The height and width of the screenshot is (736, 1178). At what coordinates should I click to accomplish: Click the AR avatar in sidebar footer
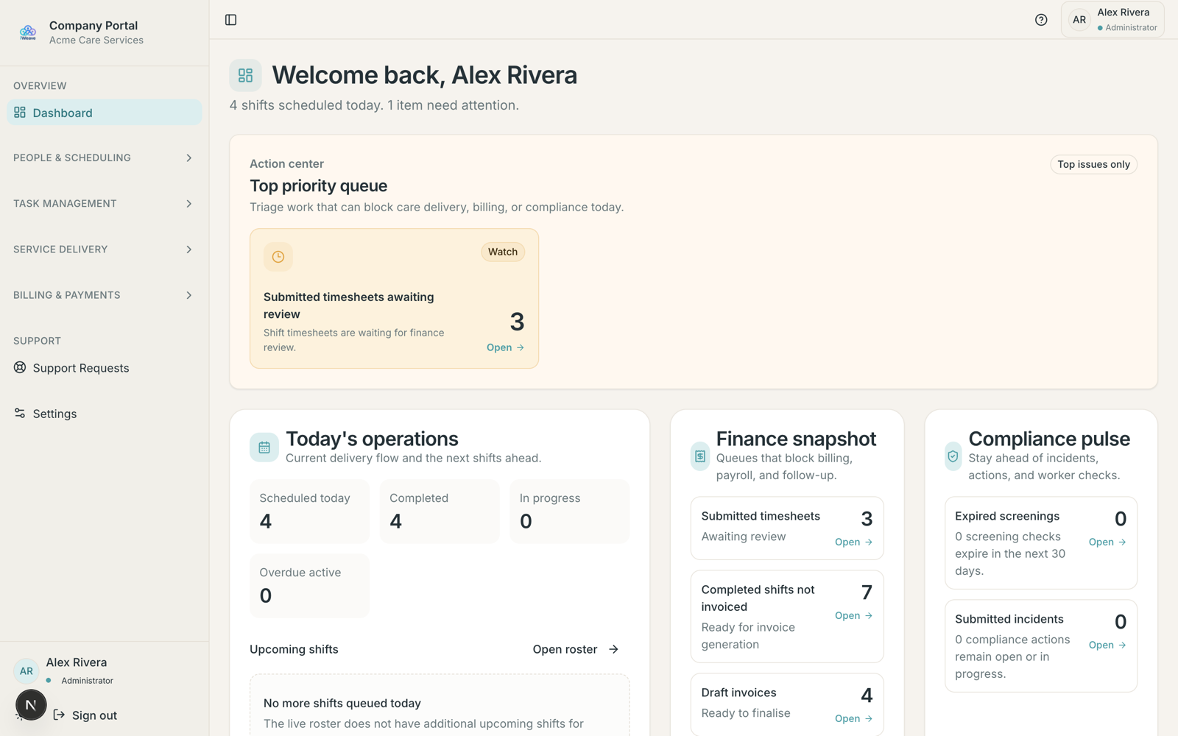coord(27,671)
